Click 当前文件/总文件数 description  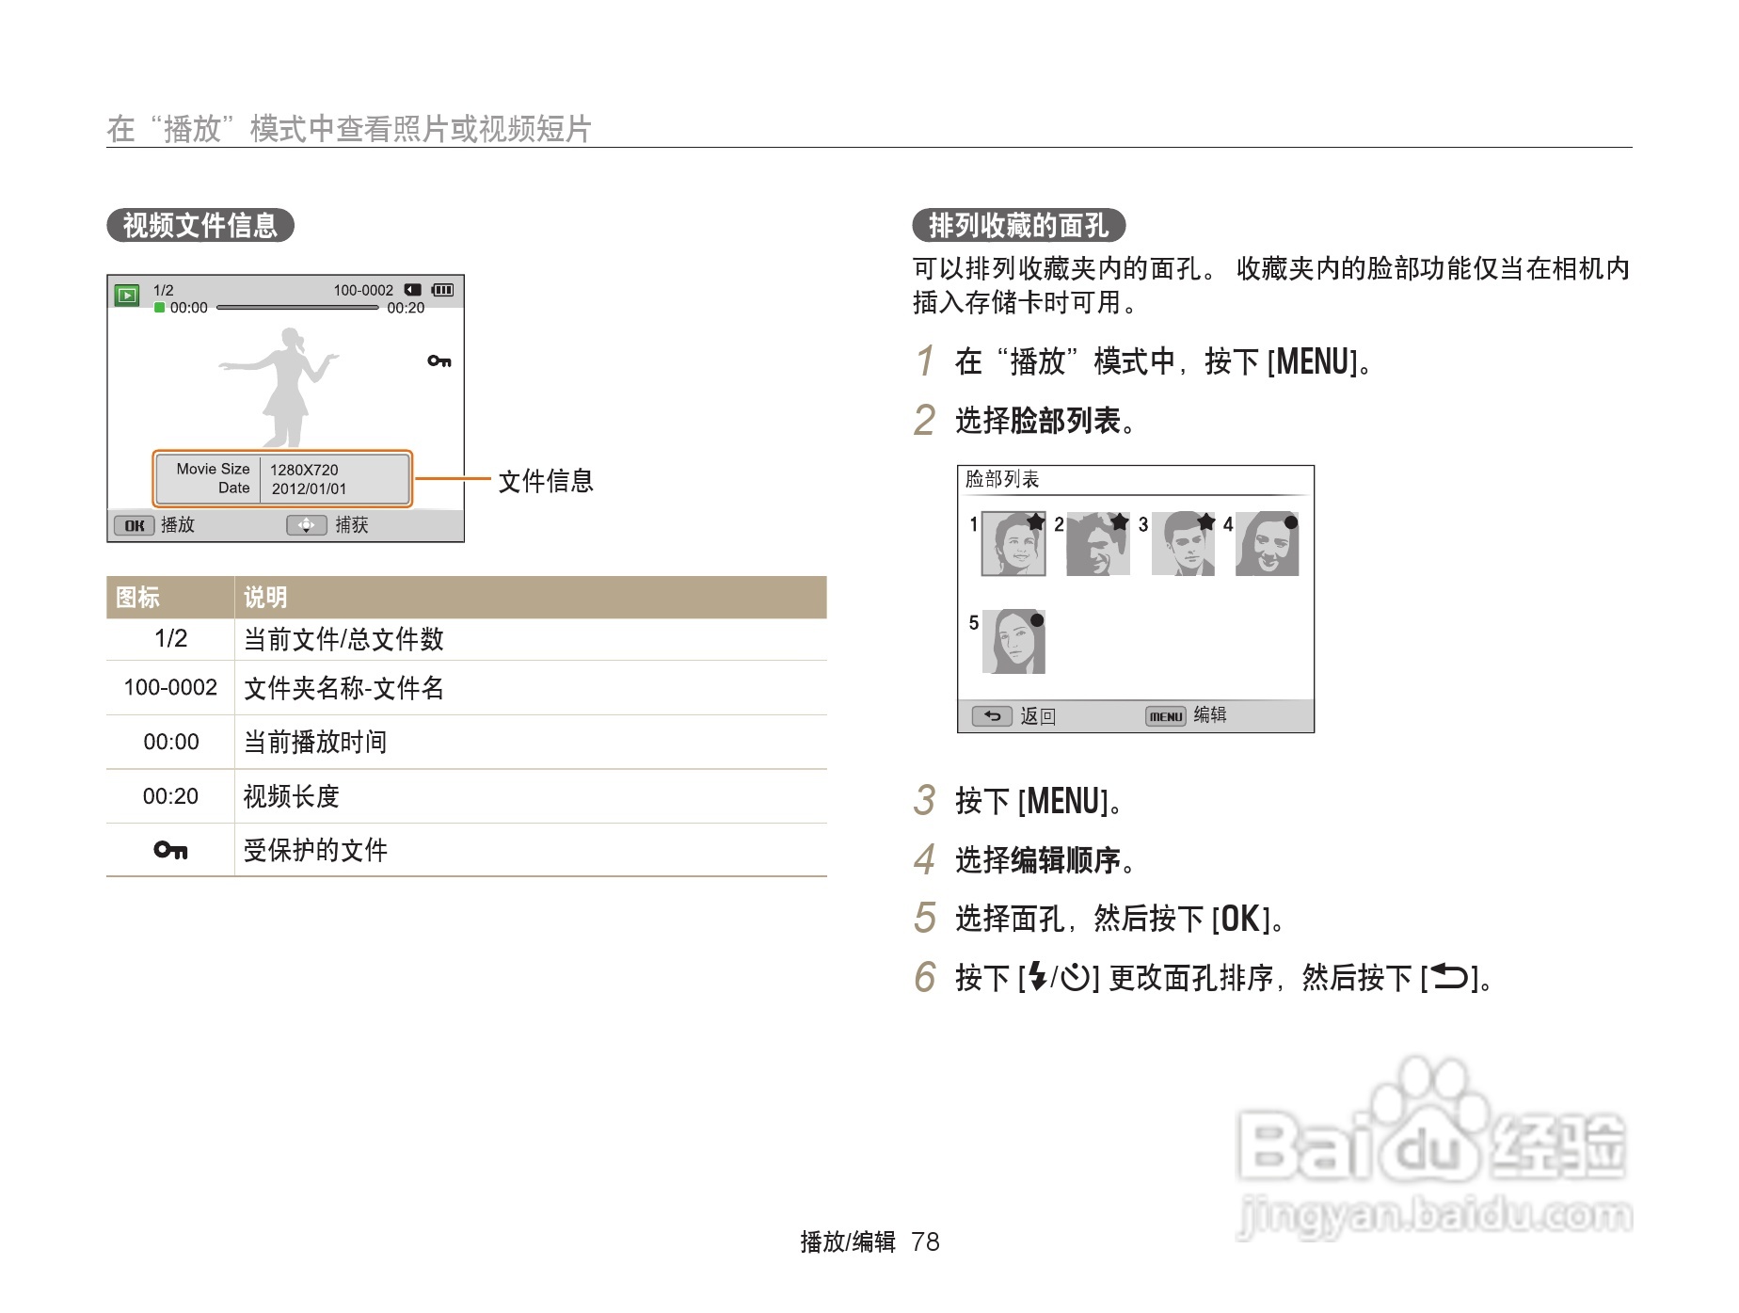click(x=343, y=640)
